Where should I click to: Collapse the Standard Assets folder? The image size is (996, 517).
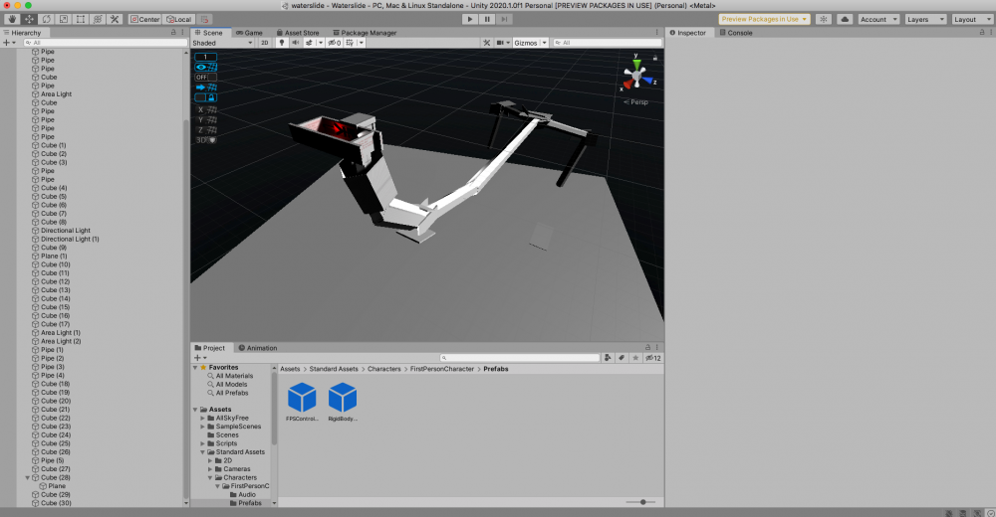[x=202, y=452]
